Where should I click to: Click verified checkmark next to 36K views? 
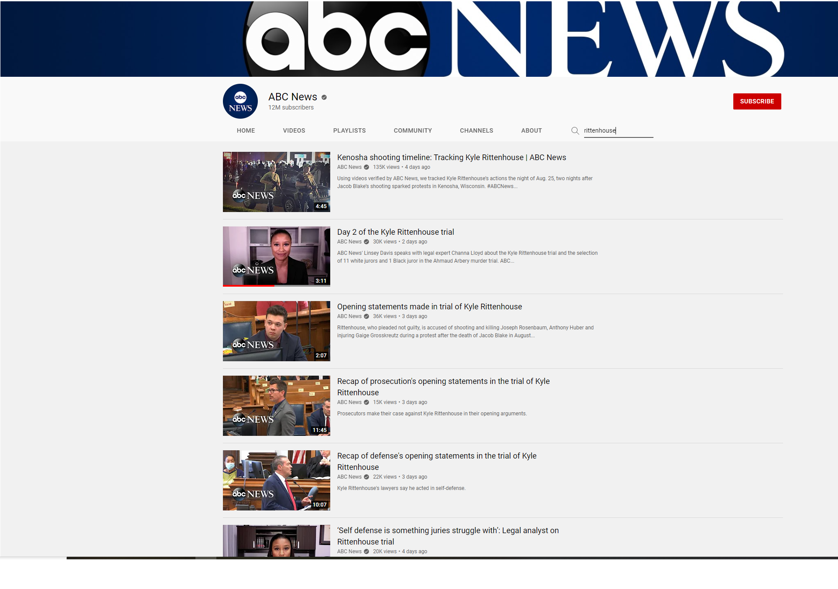[x=366, y=316]
